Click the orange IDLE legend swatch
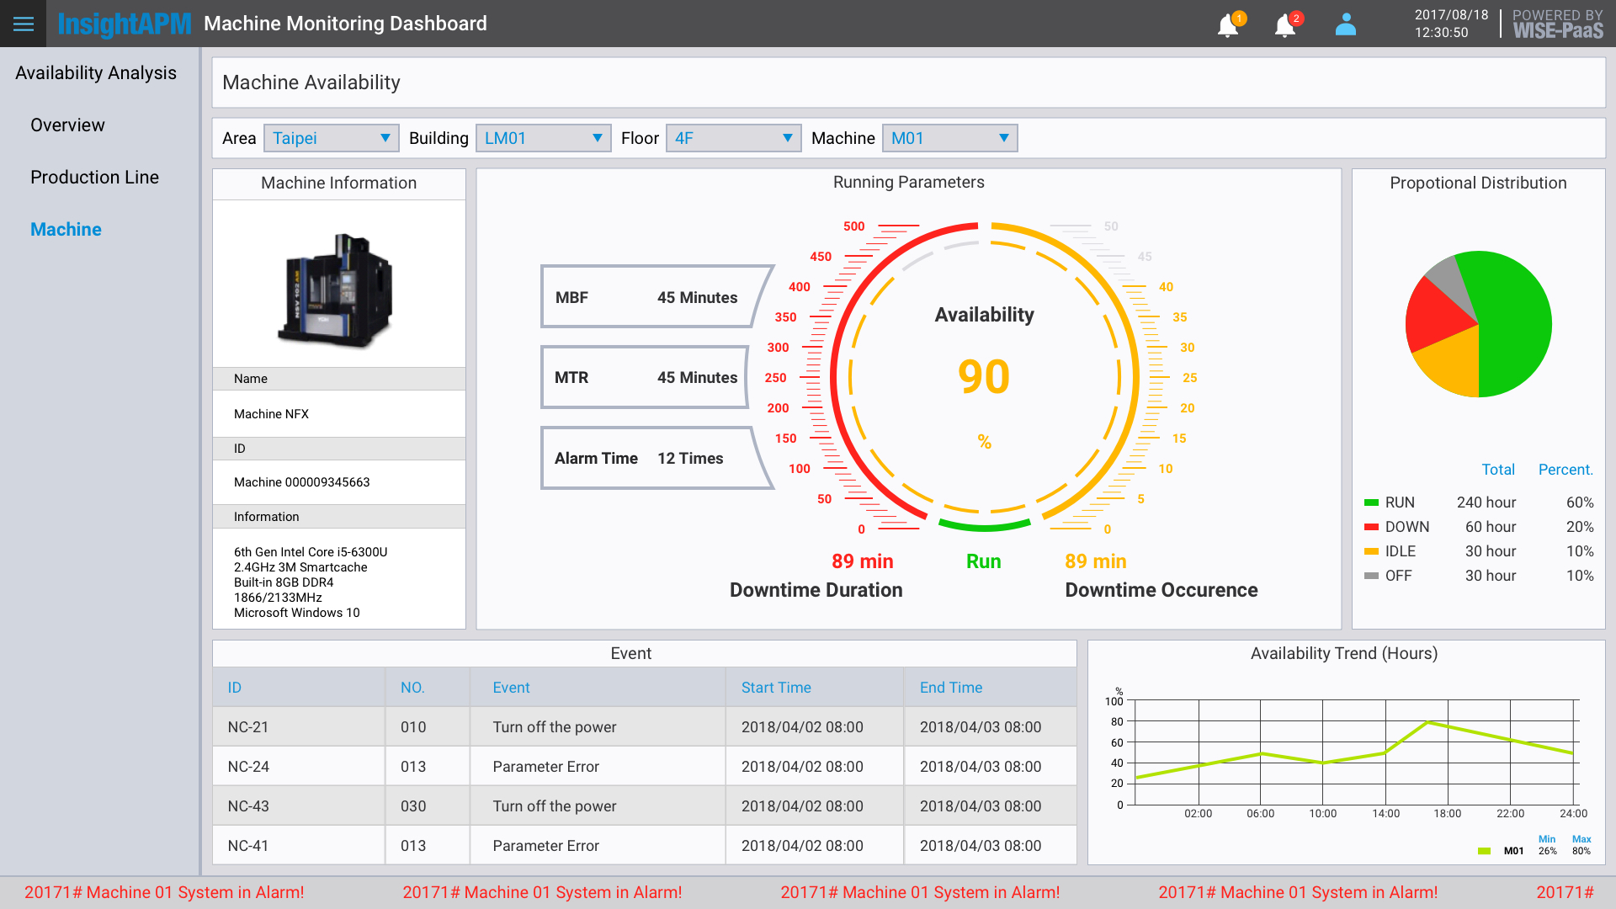This screenshot has width=1616, height=909. click(x=1371, y=552)
